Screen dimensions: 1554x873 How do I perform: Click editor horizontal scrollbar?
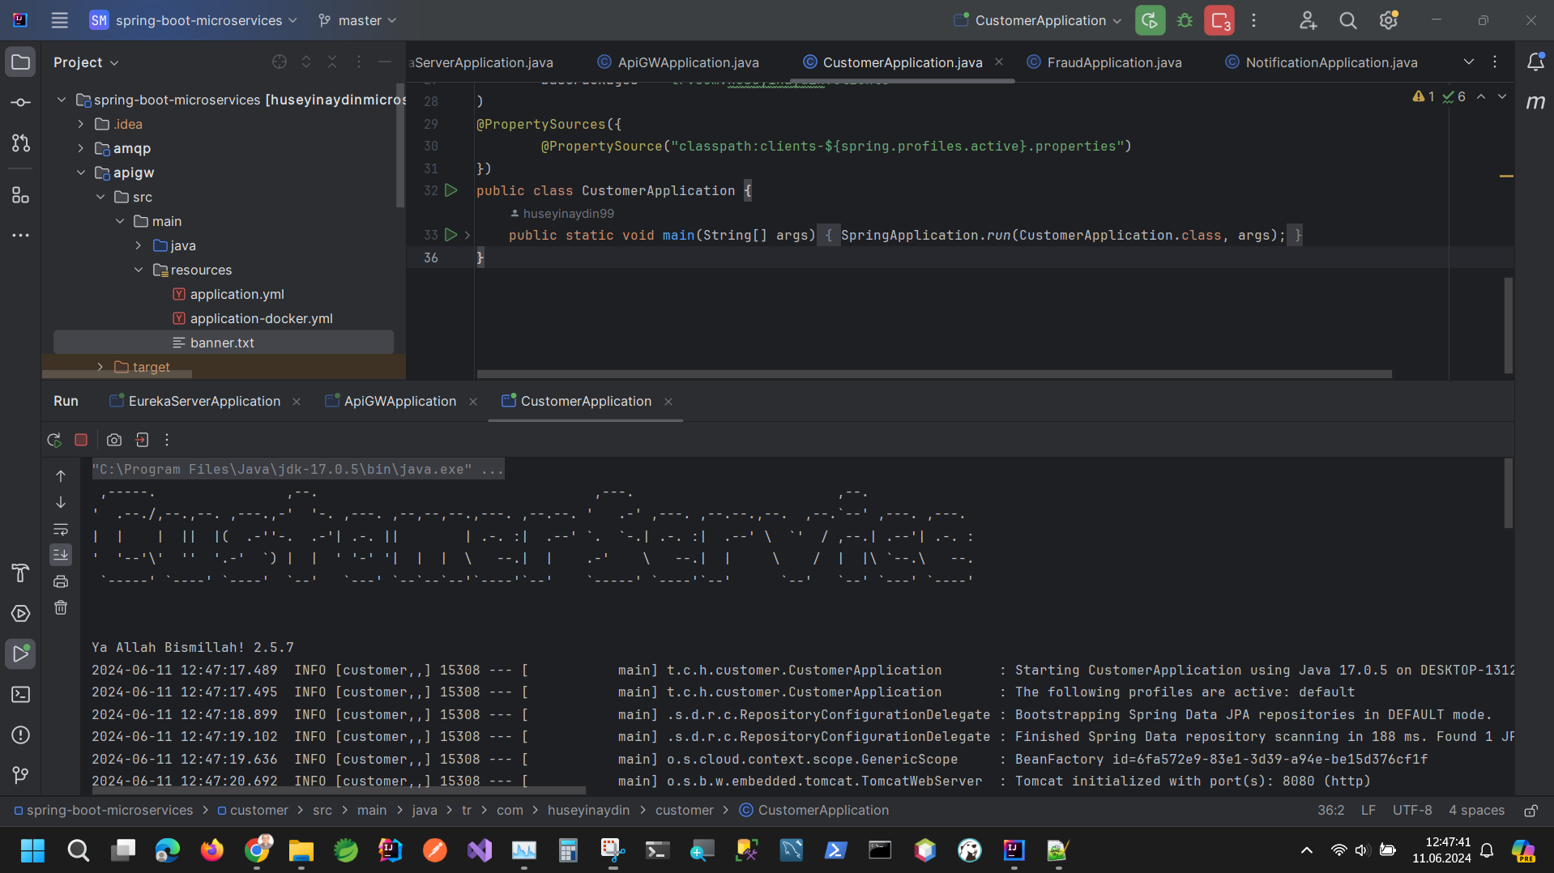(x=934, y=374)
